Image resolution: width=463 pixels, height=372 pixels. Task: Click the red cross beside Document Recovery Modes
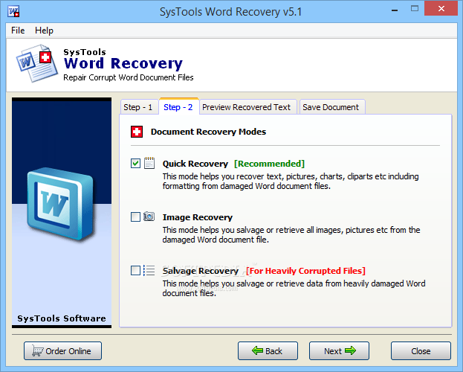tap(137, 132)
